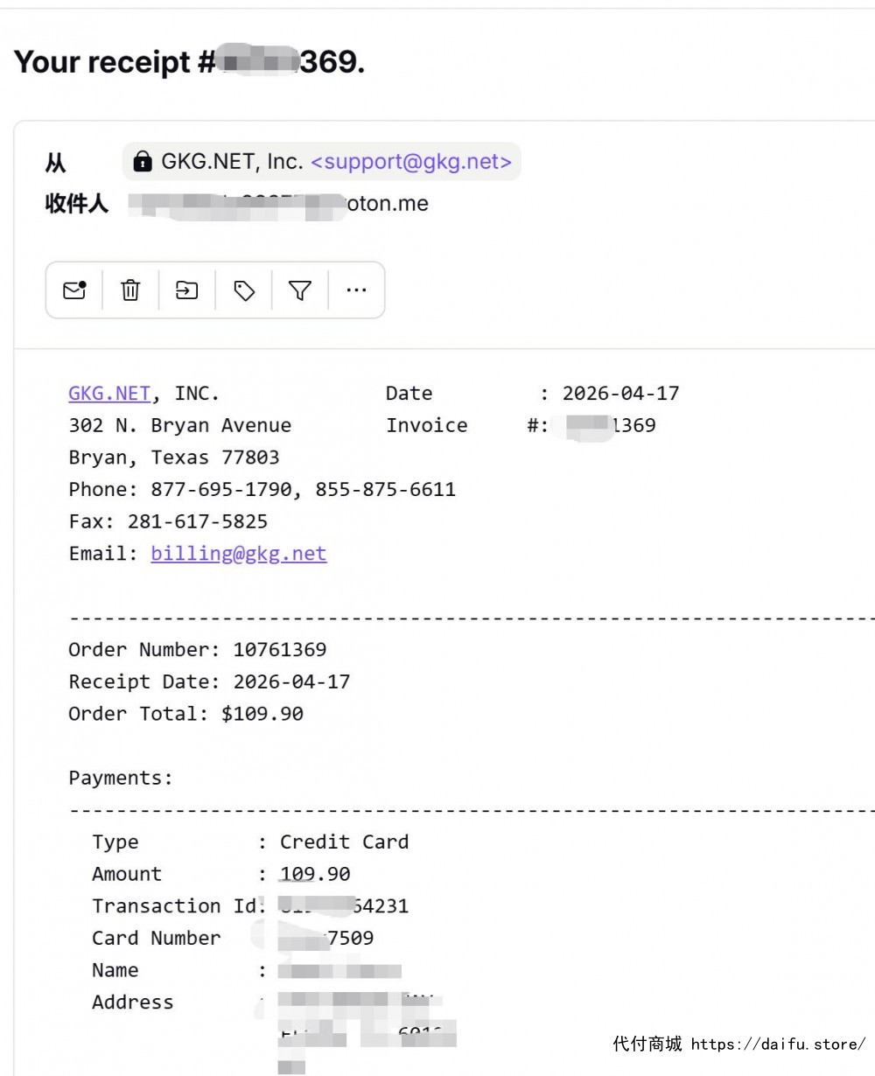Apply a label using the tag icon

(244, 290)
